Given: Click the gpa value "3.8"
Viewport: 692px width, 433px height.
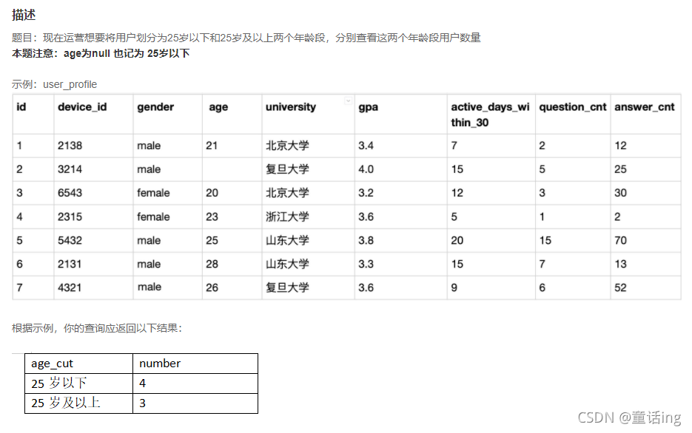Looking at the screenshot, I should coord(366,240).
